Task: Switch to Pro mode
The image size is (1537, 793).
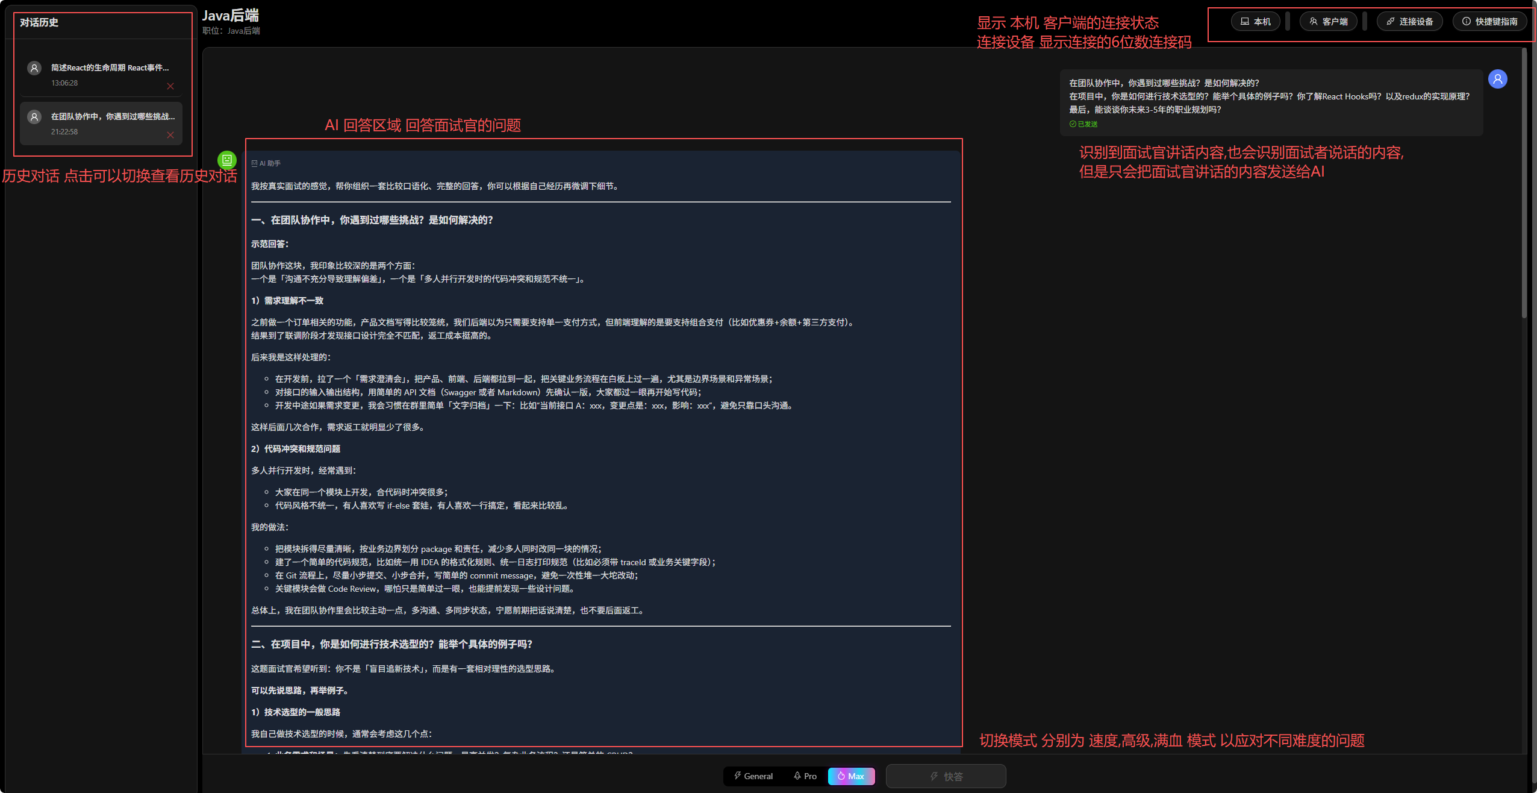Action: [x=805, y=776]
